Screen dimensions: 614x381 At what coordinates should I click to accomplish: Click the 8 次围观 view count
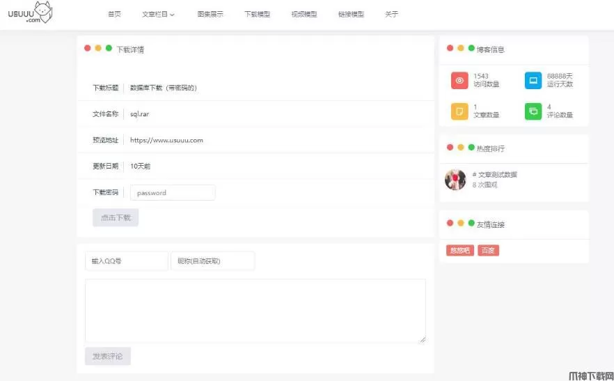tap(485, 185)
